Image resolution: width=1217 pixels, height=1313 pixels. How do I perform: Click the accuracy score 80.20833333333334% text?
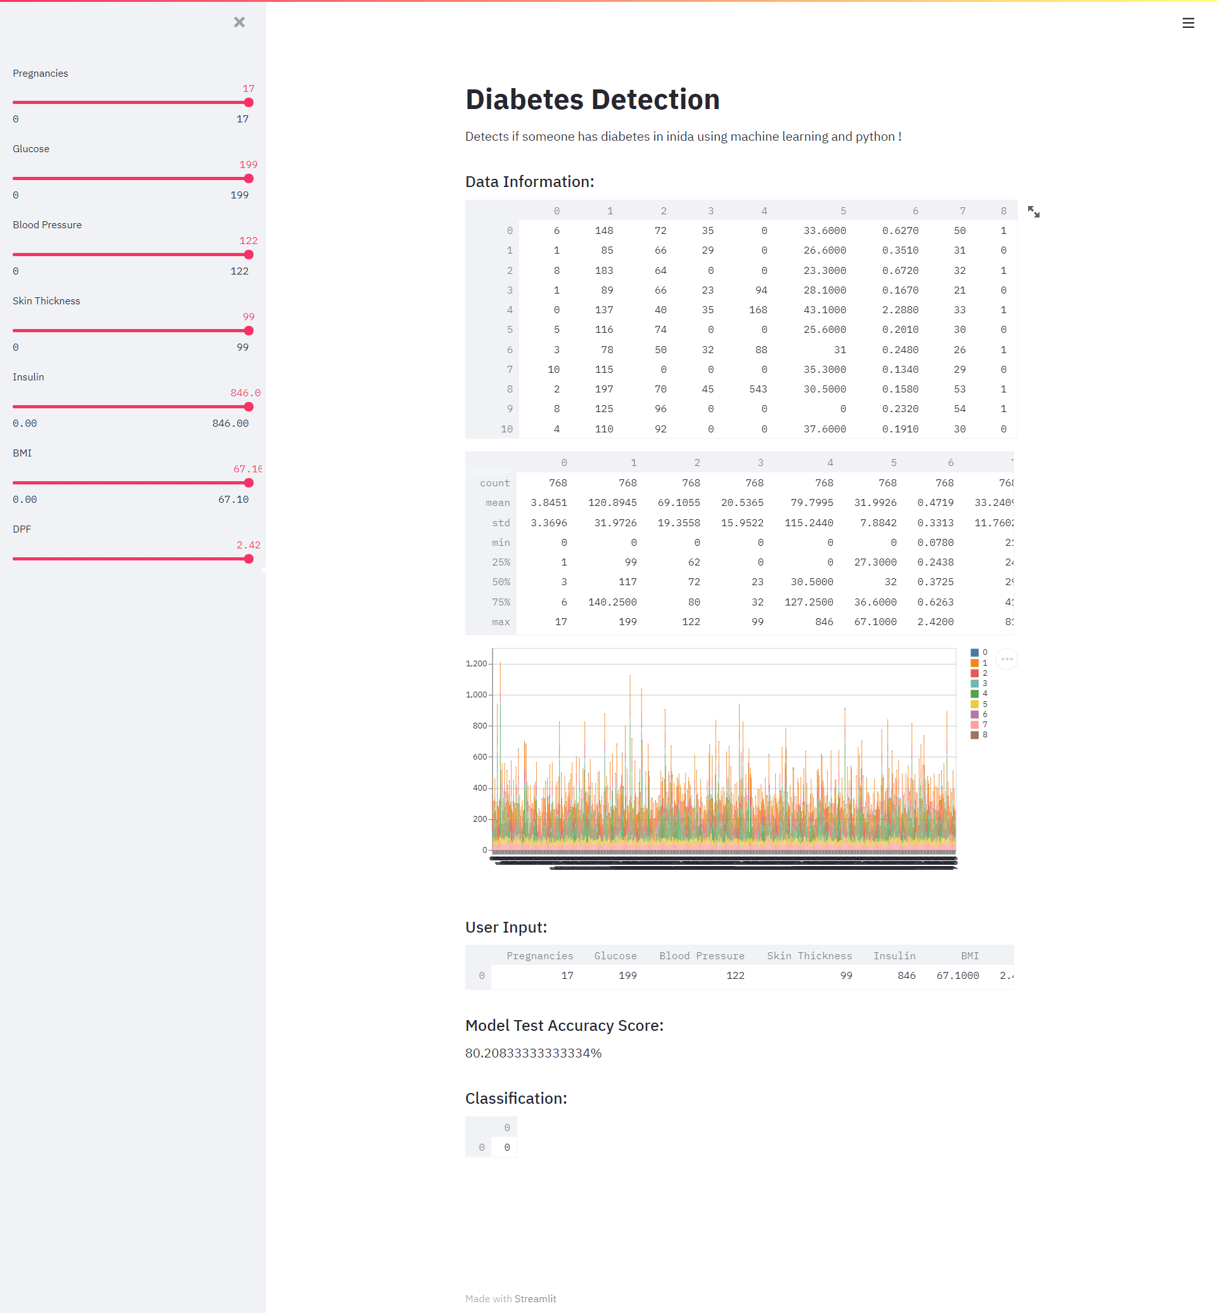tap(534, 1053)
